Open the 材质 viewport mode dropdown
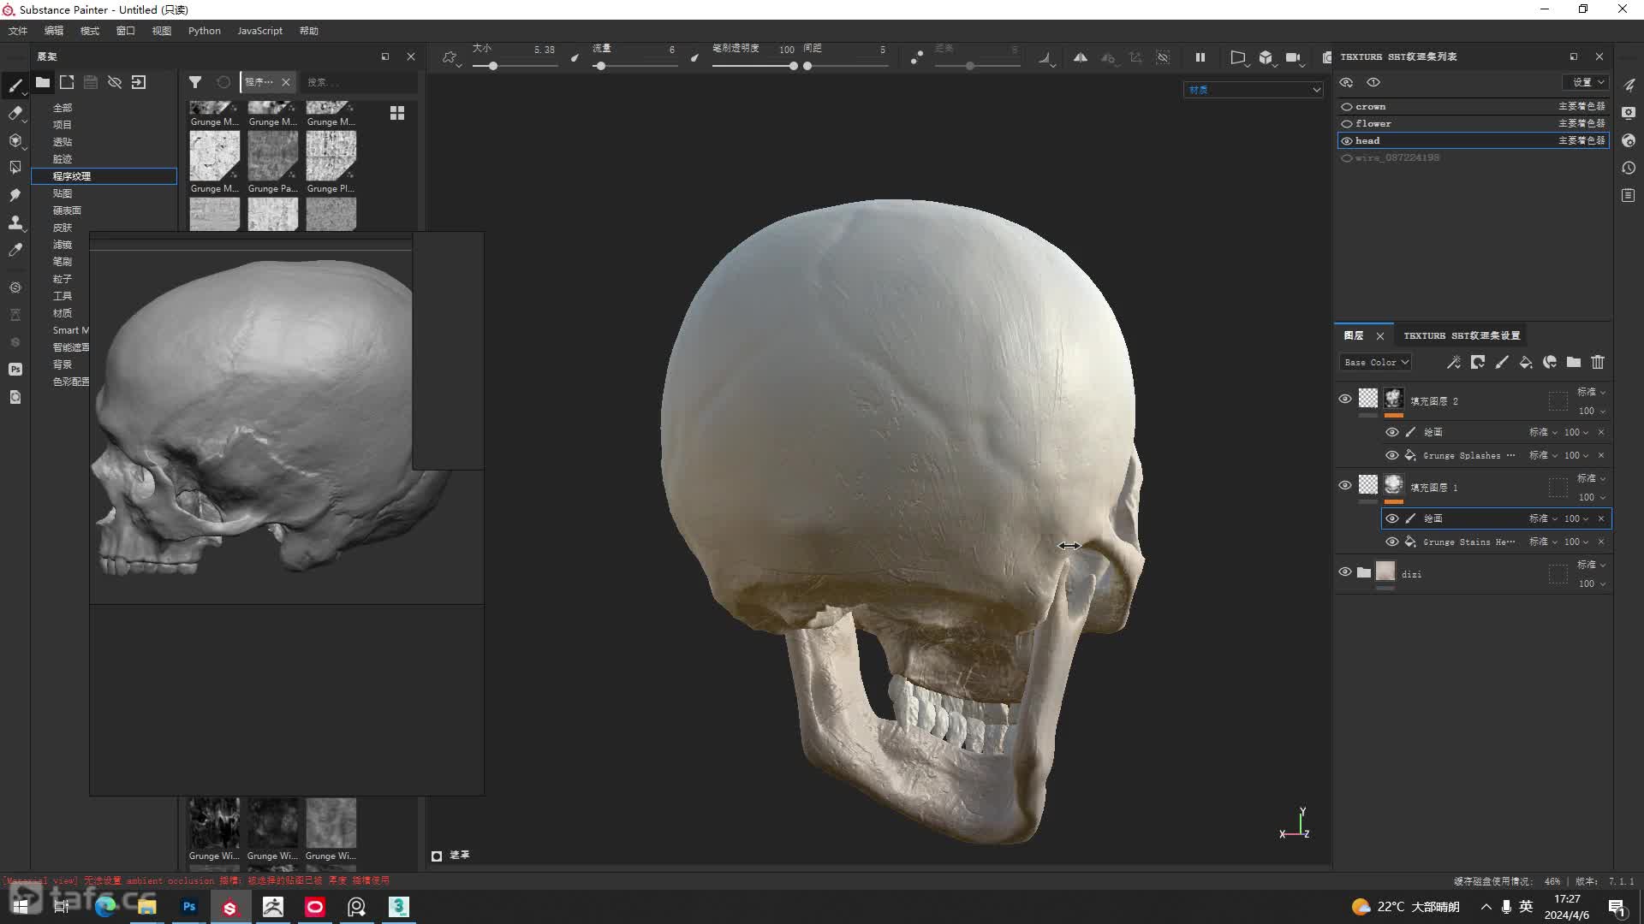The height and width of the screenshot is (924, 1644). pyautogui.click(x=1254, y=90)
